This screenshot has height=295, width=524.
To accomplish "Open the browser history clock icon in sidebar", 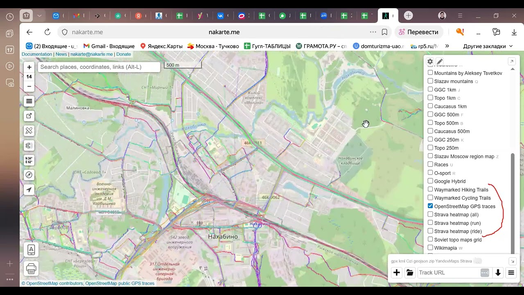I will 10,17.
